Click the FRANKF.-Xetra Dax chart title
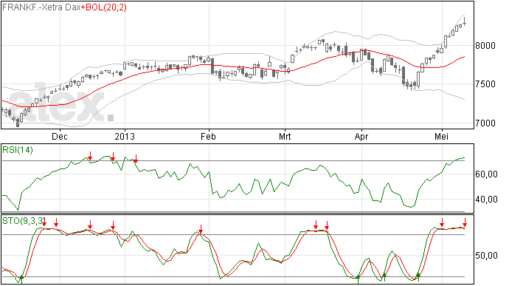This screenshot has height=286, width=509. 41,7
